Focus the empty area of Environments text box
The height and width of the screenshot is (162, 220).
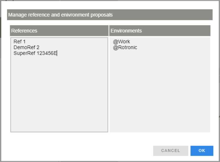pyautogui.click(x=159, y=95)
